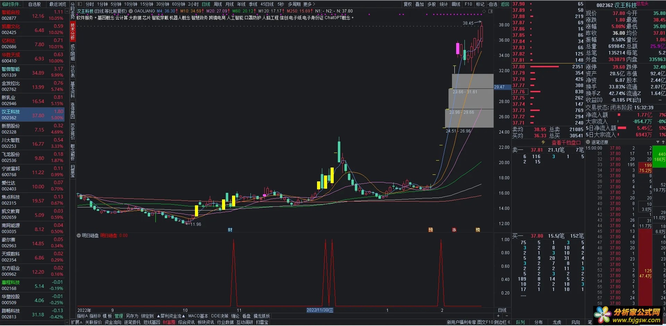This screenshot has height=326, width=666.
Task: Open the 自选股 watchlist tab
Action: point(34,4)
